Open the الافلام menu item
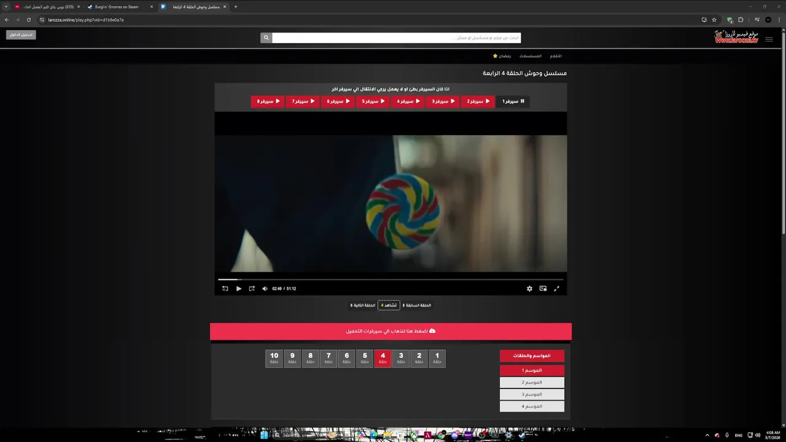The width and height of the screenshot is (786, 442). [x=555, y=56]
